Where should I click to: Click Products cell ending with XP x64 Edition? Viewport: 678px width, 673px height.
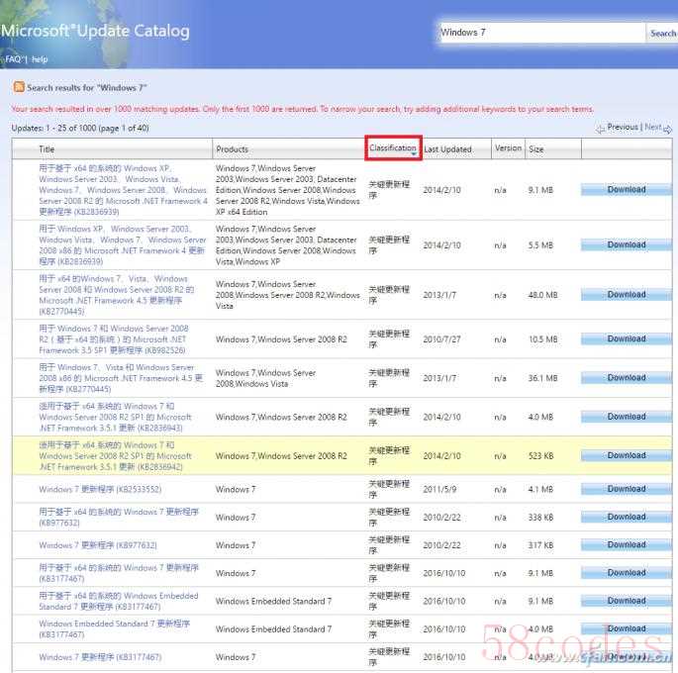tap(288, 190)
